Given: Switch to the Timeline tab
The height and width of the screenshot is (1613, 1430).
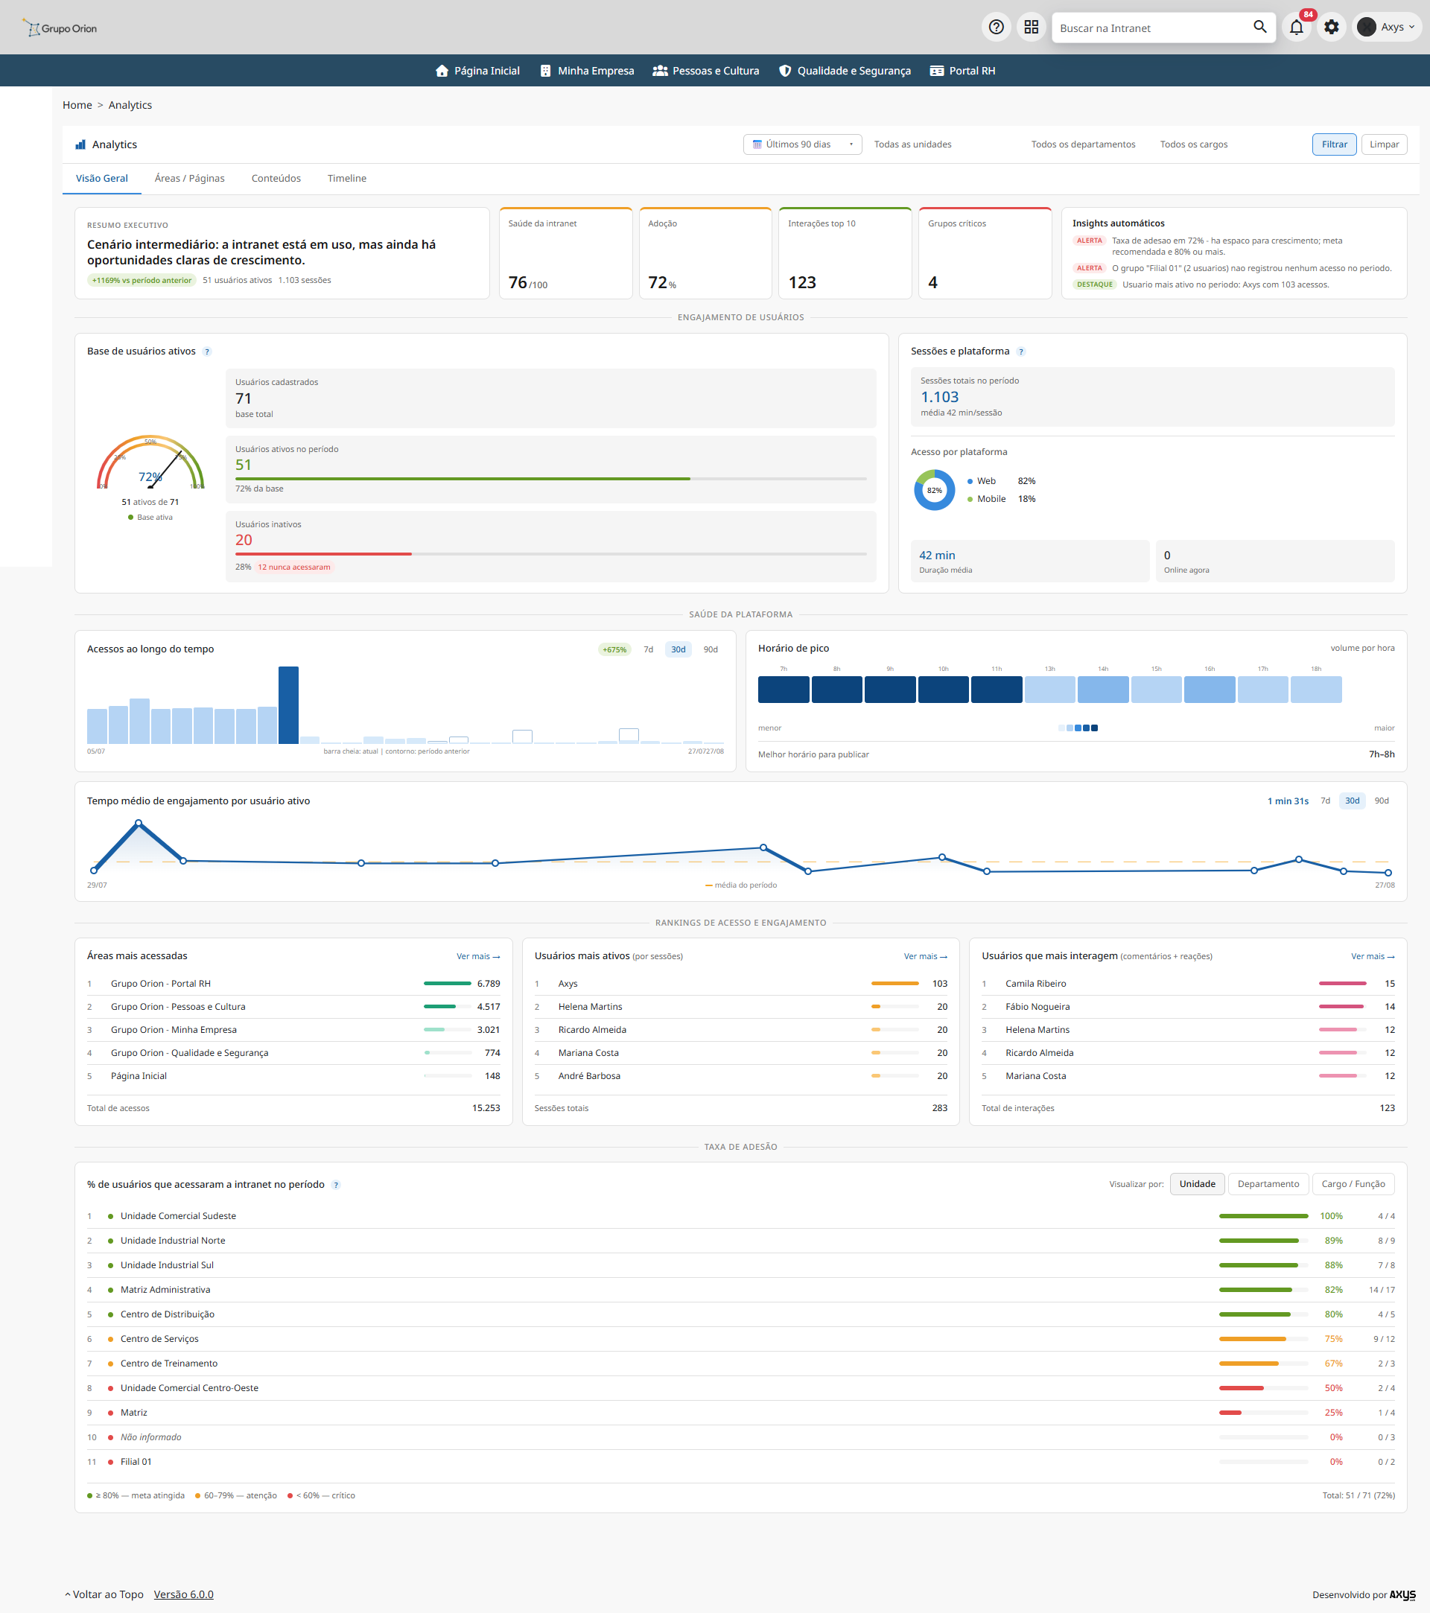Looking at the screenshot, I should pos(346,179).
